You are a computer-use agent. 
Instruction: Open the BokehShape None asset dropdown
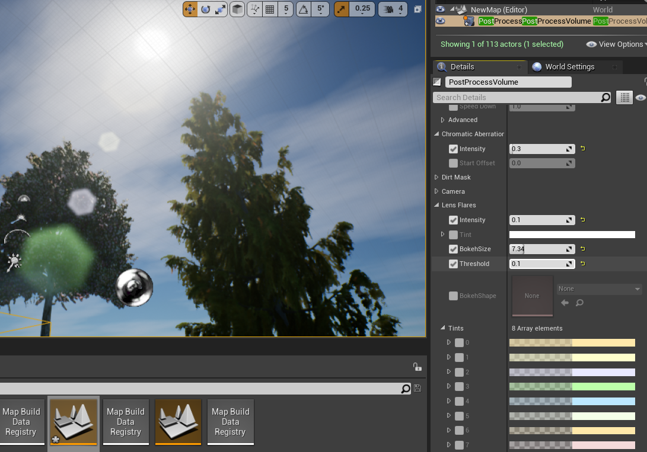tap(599, 289)
